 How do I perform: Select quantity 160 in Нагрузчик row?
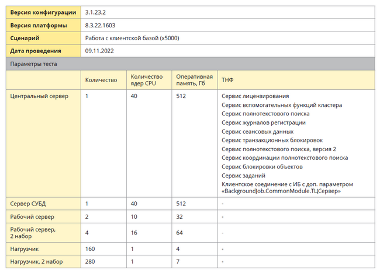click(x=90, y=249)
